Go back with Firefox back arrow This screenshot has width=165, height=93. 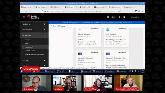22,11
